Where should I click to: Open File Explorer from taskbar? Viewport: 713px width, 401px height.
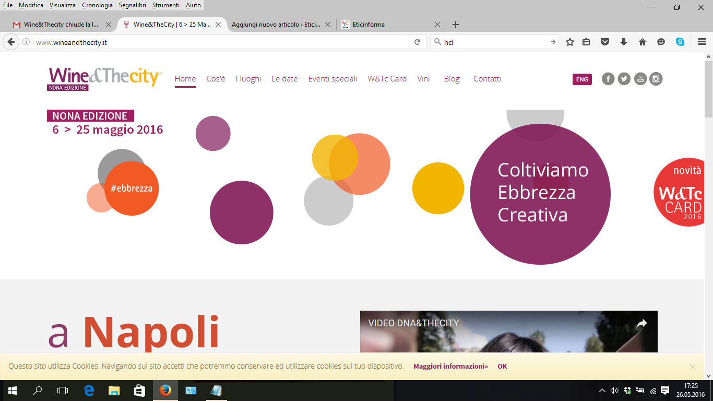tap(114, 391)
